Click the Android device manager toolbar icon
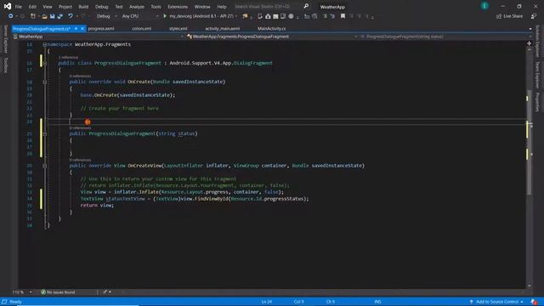Image resolution: width=544 pixels, height=306 pixels. pyautogui.click(x=260, y=16)
